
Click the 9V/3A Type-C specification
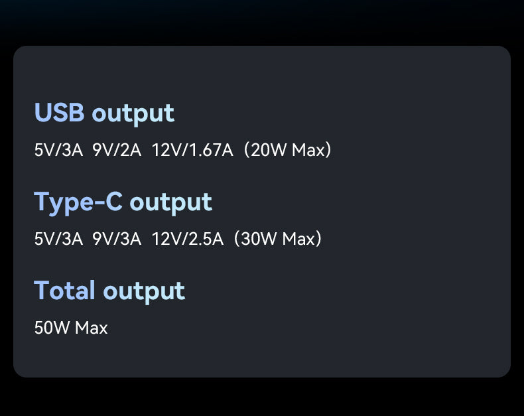pyautogui.click(x=117, y=239)
